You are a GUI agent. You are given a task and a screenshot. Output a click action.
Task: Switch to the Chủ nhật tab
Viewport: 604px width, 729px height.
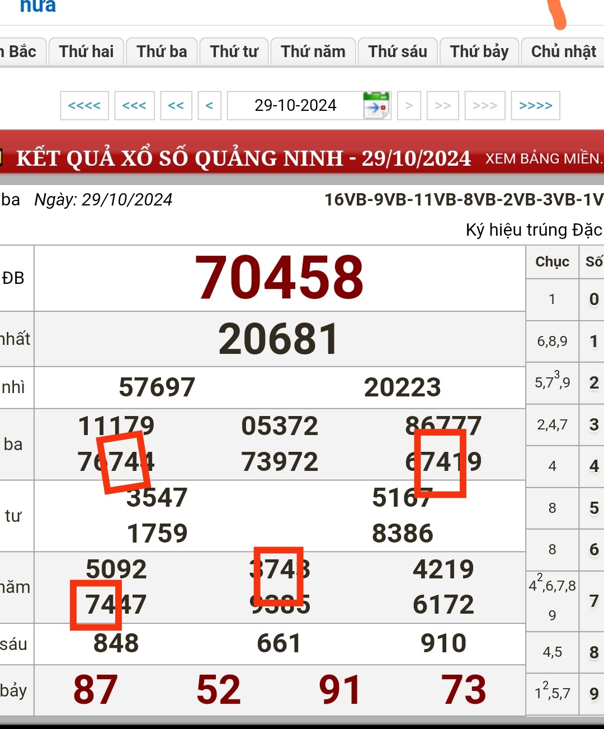point(563,52)
